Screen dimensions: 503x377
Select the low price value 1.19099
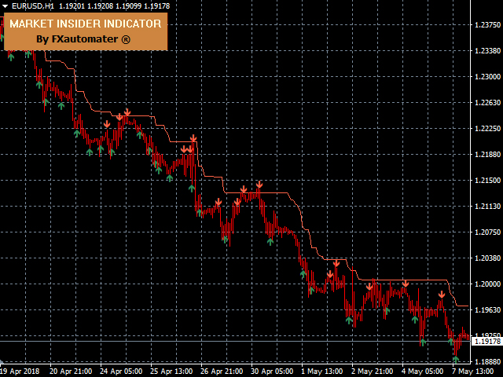[129, 5]
